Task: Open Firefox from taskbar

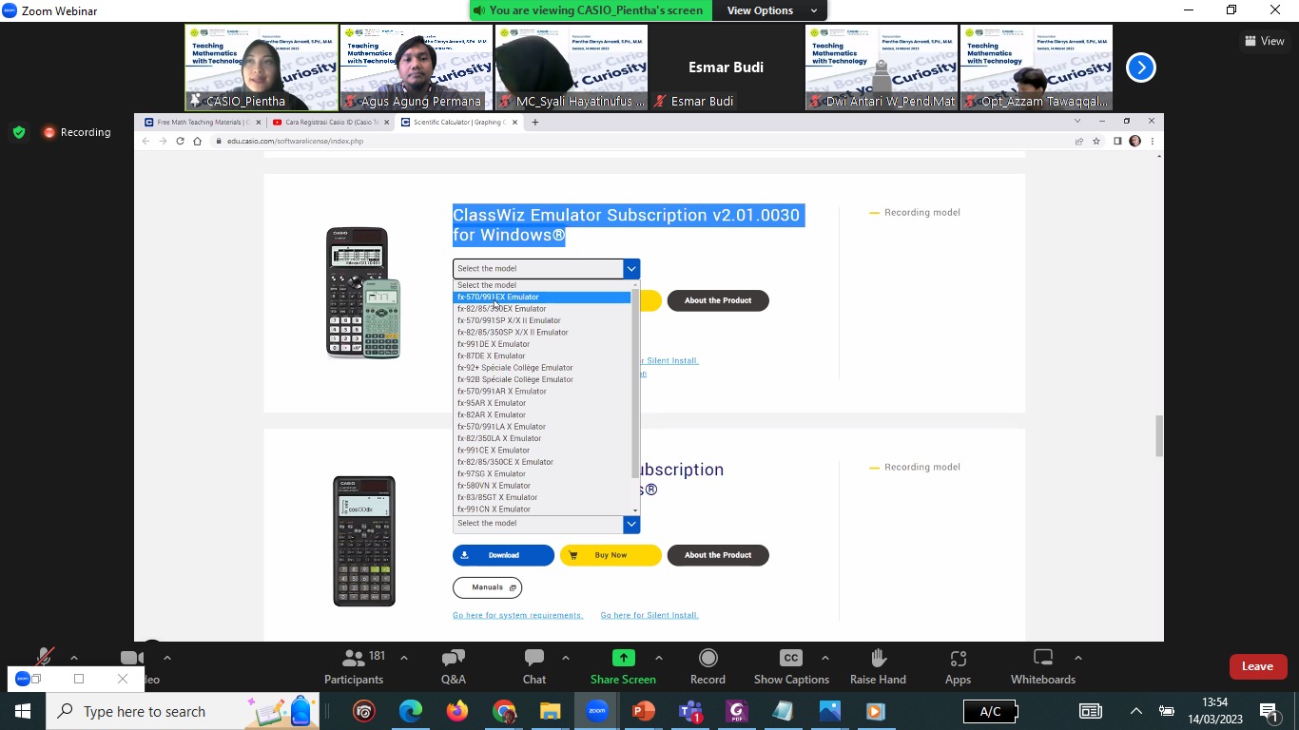Action: point(457,711)
